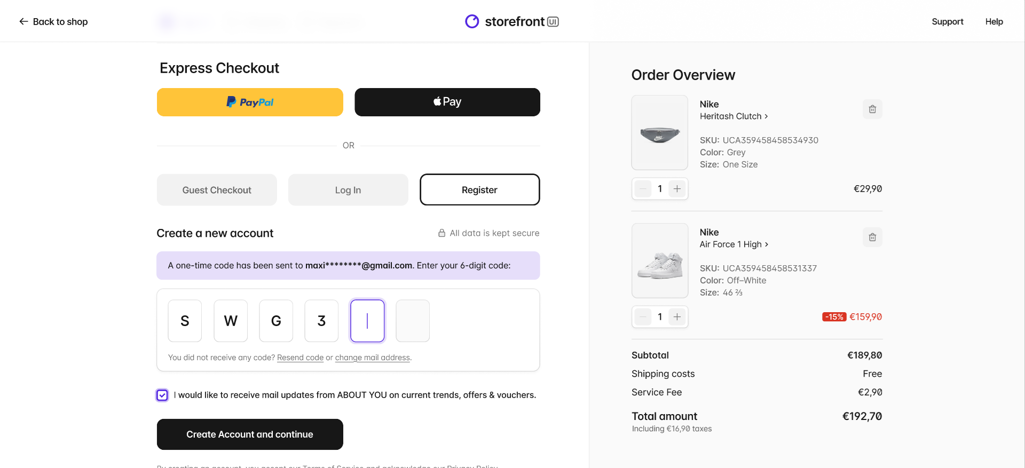Decrease Heritash Clutch quantity with minus
This screenshot has width=1025, height=468.
tap(643, 189)
